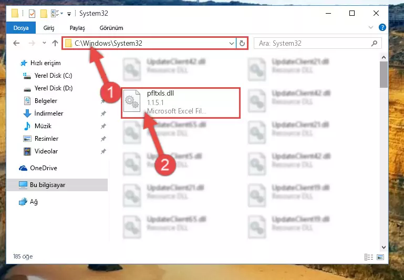The height and width of the screenshot is (280, 404).
Task: Open the Videolar folder
Action: pyautogui.click(x=46, y=151)
